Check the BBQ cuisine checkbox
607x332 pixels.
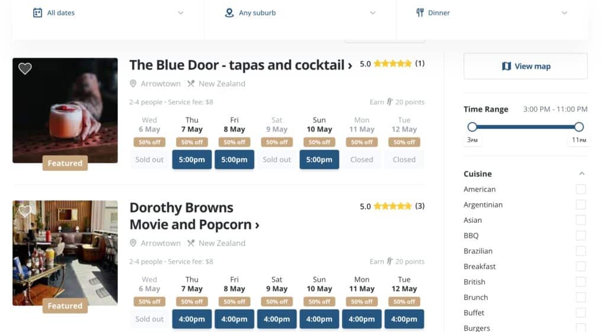[581, 235]
